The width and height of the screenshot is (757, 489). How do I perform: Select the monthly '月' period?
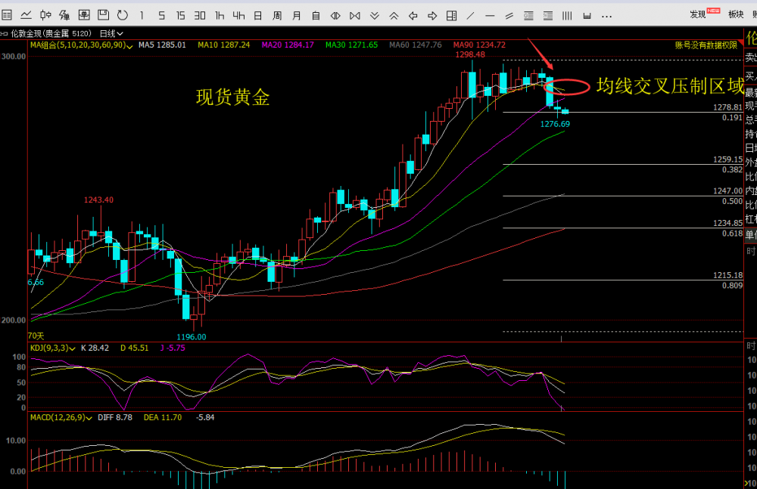[297, 16]
